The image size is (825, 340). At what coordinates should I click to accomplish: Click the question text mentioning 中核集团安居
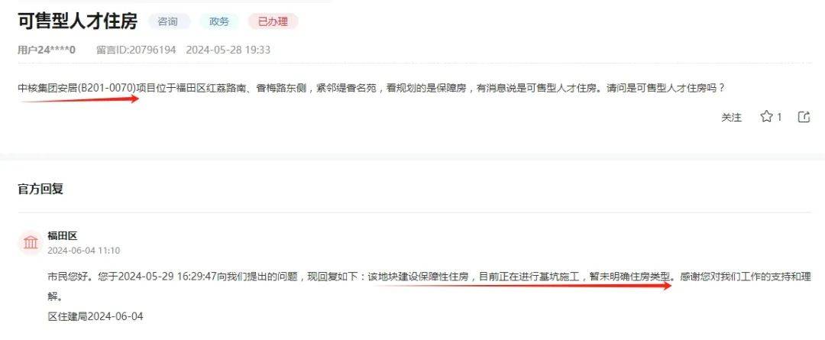point(371,88)
